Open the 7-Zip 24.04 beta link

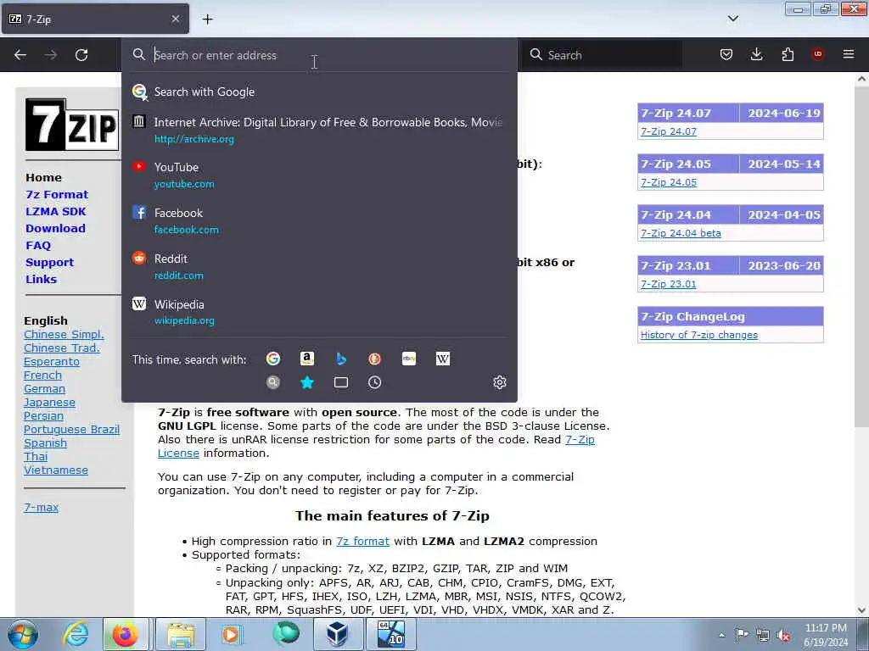[681, 233]
